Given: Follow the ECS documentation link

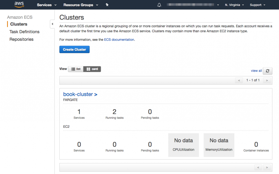Looking at the screenshot, I should coord(119,40).
